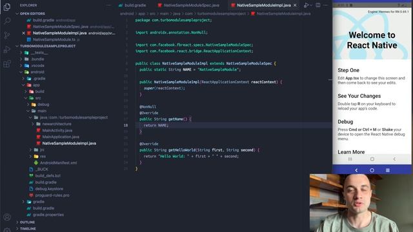Open AndroidManifest.xml file
The width and height of the screenshot is (413, 232).
pos(58,163)
